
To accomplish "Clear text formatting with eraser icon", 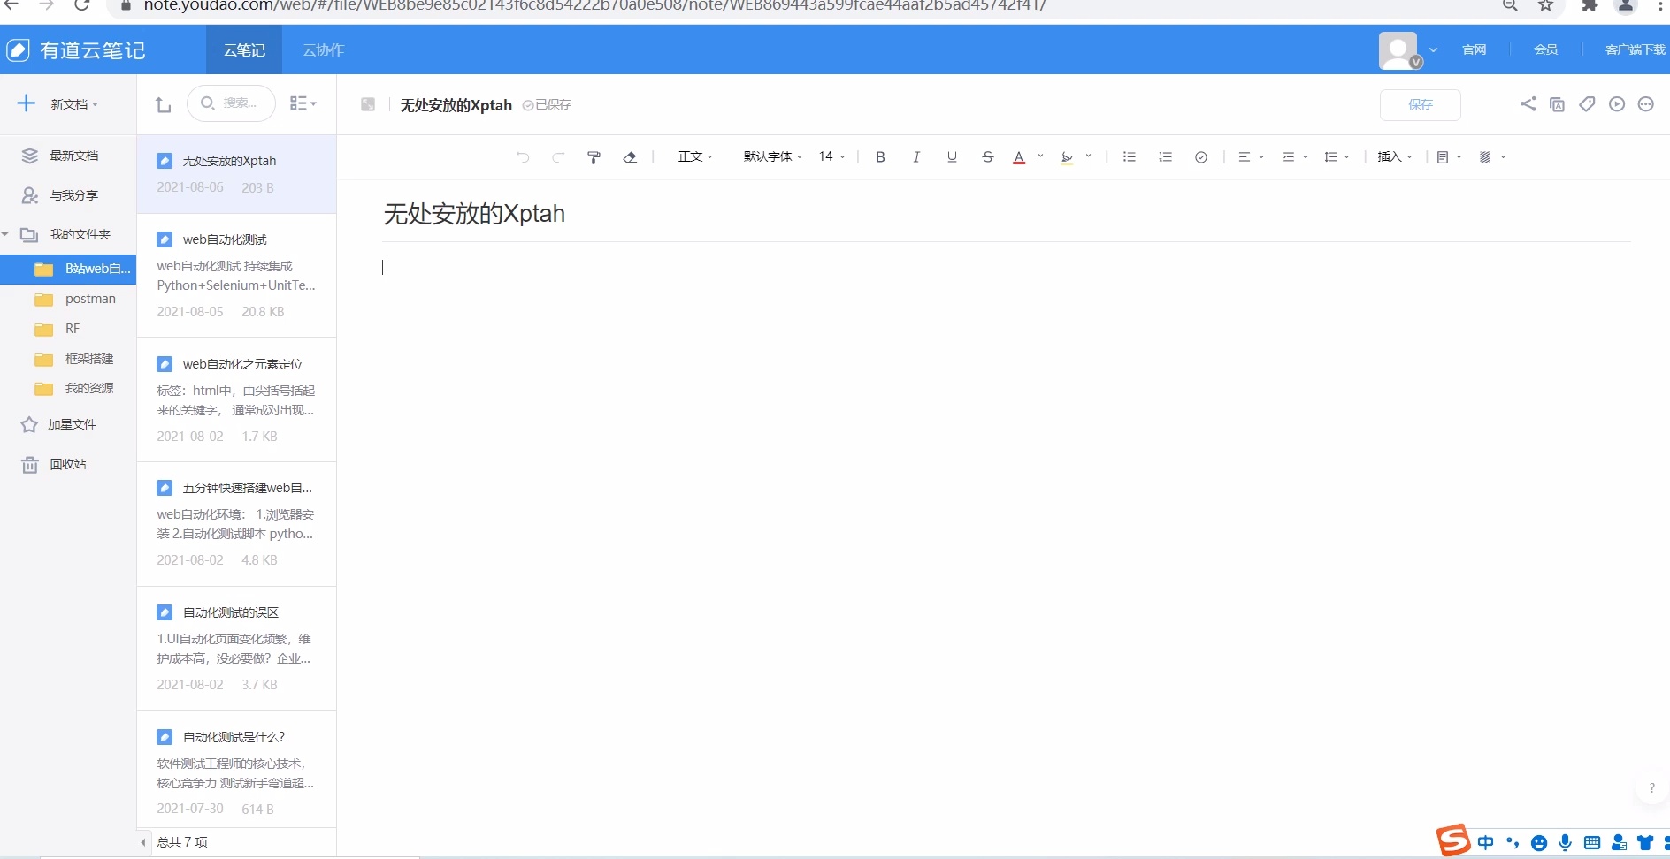I will pyautogui.click(x=630, y=156).
